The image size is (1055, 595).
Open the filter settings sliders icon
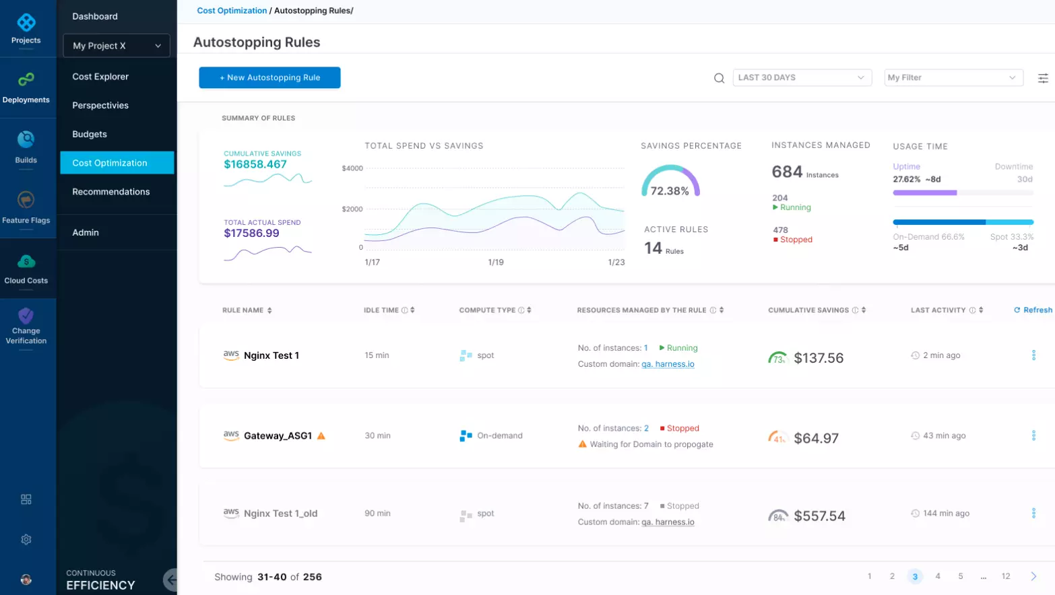point(1043,78)
